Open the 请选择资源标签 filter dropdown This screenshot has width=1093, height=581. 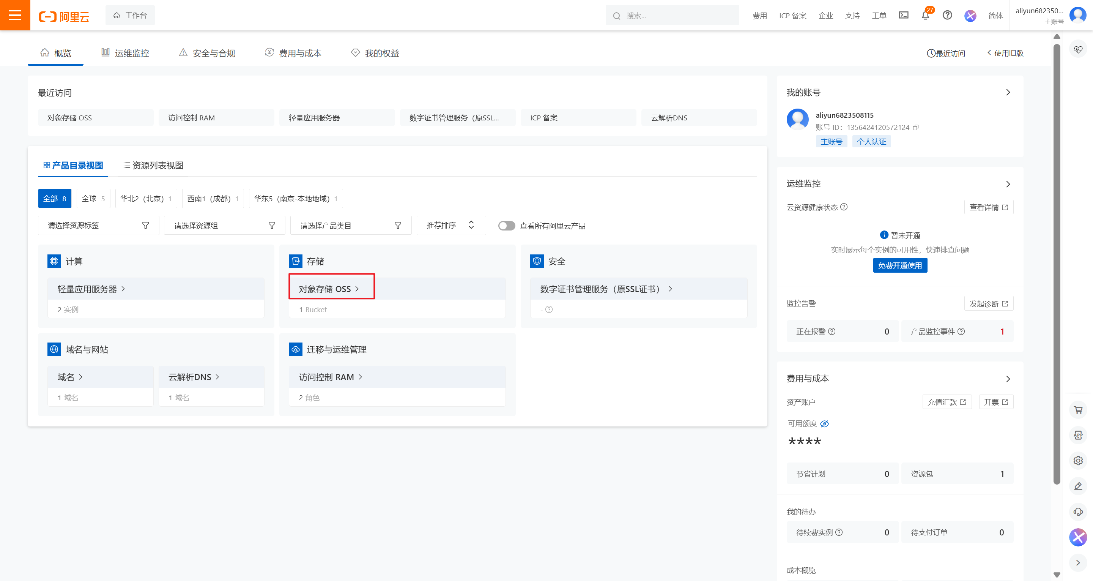tap(98, 225)
